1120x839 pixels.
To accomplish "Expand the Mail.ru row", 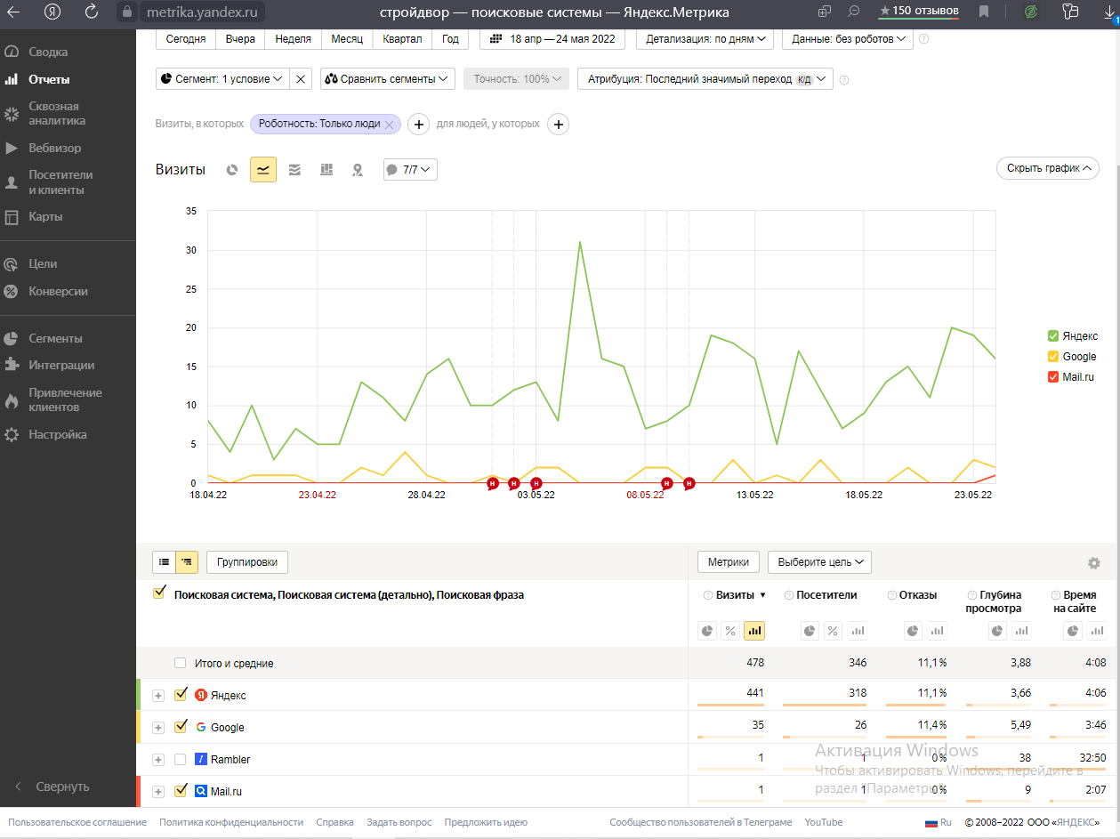I will pyautogui.click(x=158, y=792).
